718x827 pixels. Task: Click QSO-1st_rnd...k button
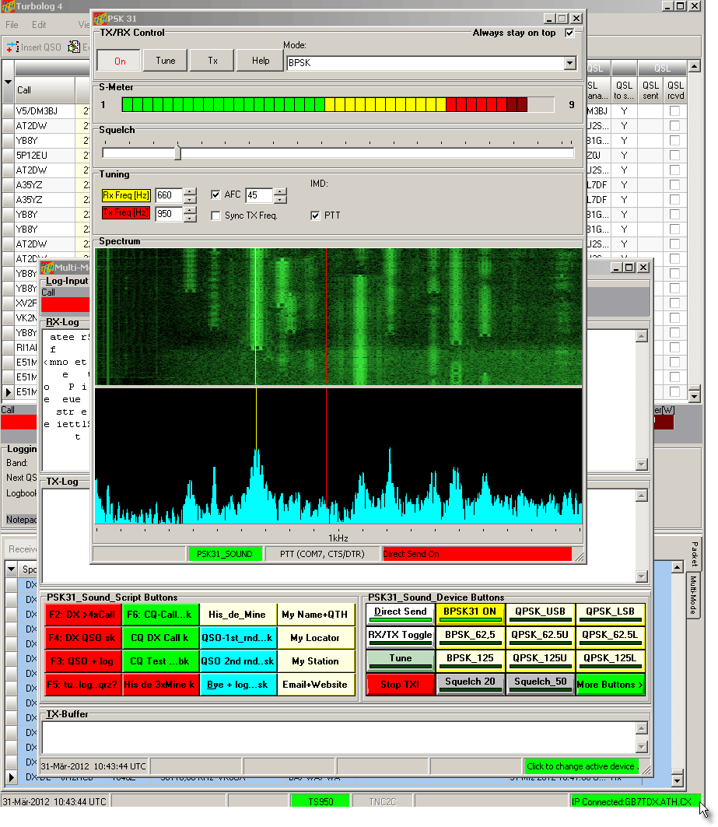click(238, 638)
